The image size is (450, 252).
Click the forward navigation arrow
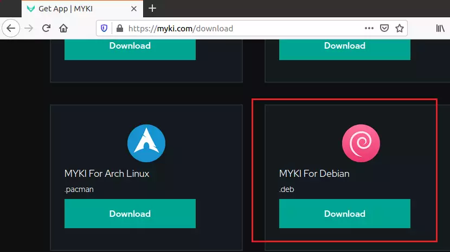click(x=29, y=28)
